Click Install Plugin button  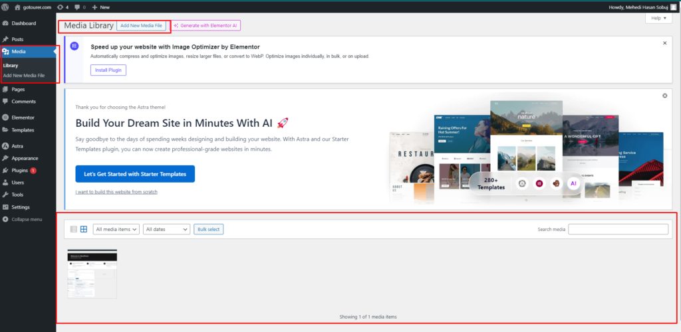tap(108, 70)
